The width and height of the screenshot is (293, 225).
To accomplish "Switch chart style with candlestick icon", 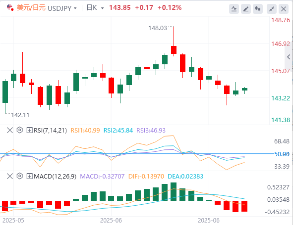I will [258, 9].
